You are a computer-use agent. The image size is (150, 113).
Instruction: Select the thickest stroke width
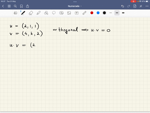tap(123, 13)
